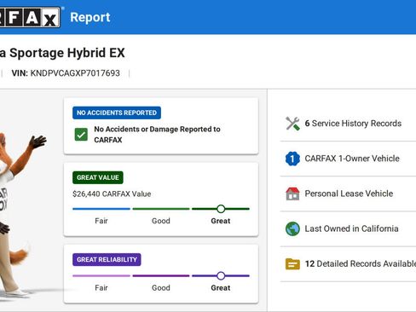
Task: Click the yellow folder Detailed Records icon
Action: click(x=292, y=264)
